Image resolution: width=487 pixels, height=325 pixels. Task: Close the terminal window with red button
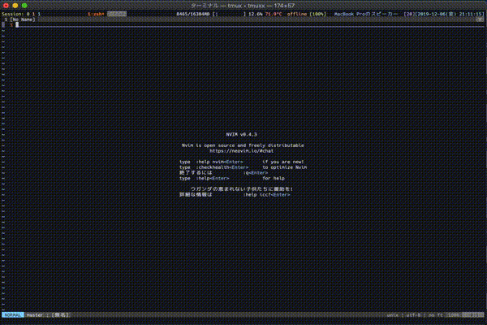click(x=6, y=6)
